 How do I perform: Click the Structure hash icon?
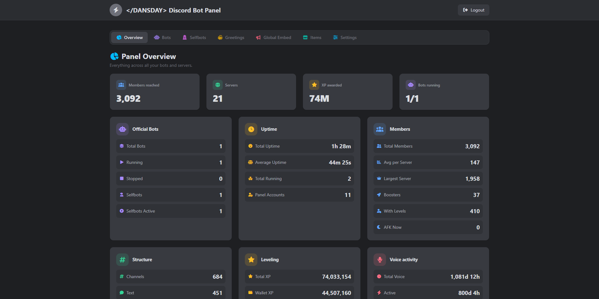click(122, 260)
